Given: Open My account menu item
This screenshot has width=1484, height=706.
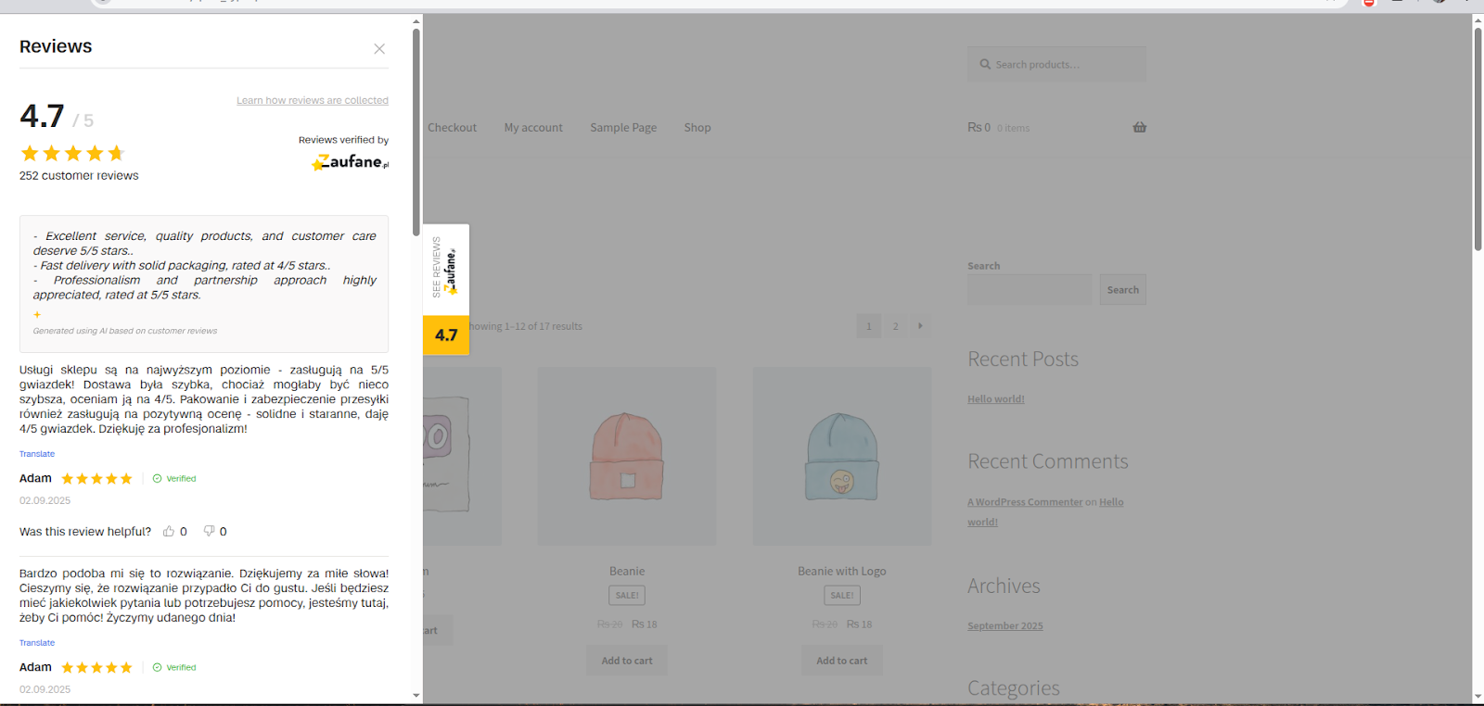Looking at the screenshot, I should (x=533, y=128).
